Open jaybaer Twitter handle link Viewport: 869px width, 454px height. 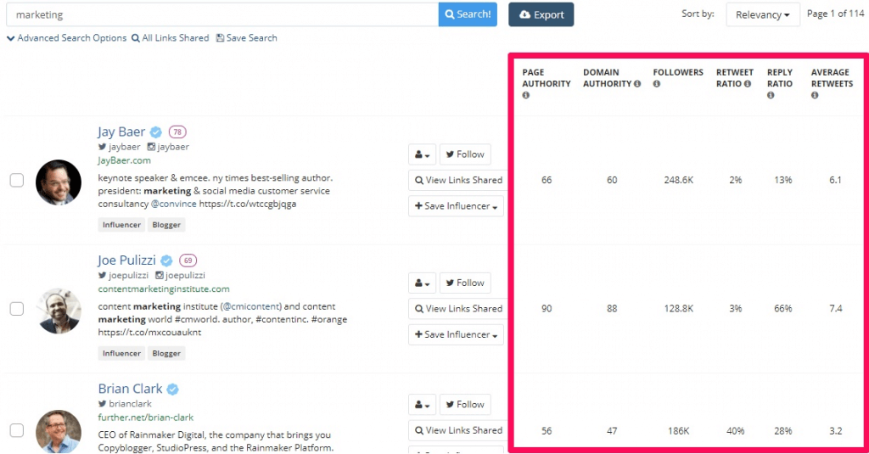[x=119, y=147]
